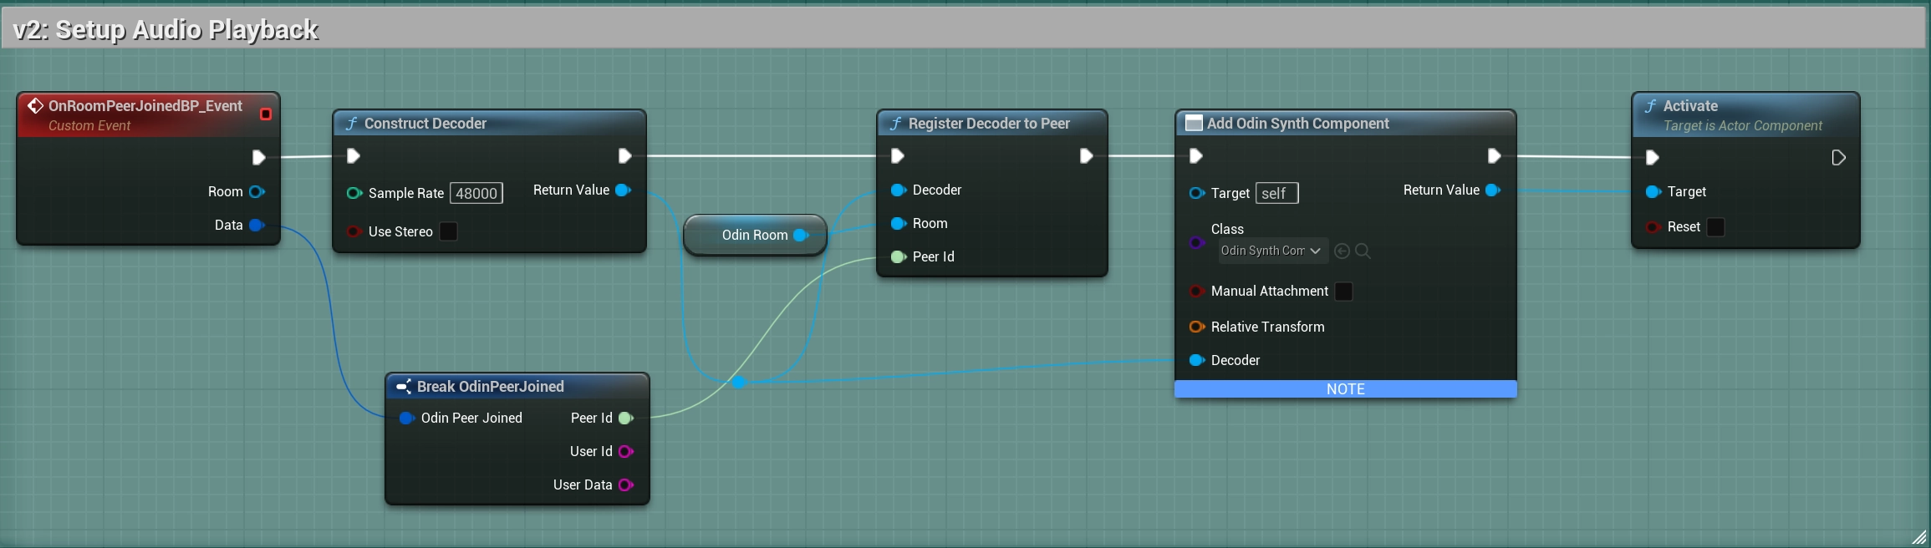Click the Odin Room variable output pin

[x=801, y=235]
